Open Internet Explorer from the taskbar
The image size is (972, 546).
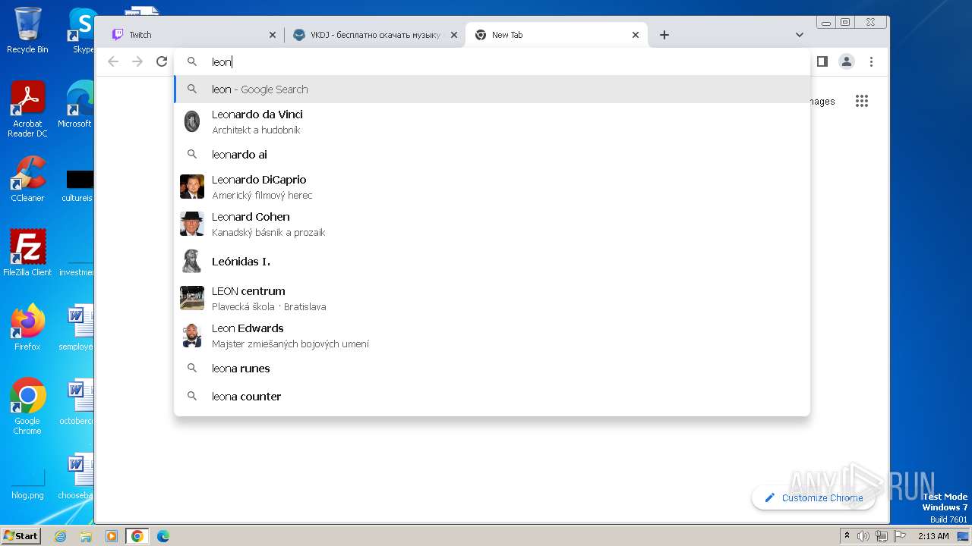coord(61,536)
